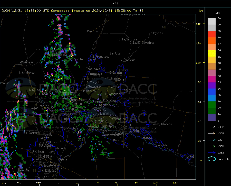Select the red 60 dBZ color swatch
The height and width of the screenshot is (186, 231).
click(211, 34)
